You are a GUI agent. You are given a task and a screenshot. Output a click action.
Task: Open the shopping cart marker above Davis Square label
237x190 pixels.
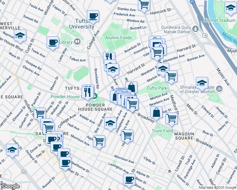pos(49,129)
